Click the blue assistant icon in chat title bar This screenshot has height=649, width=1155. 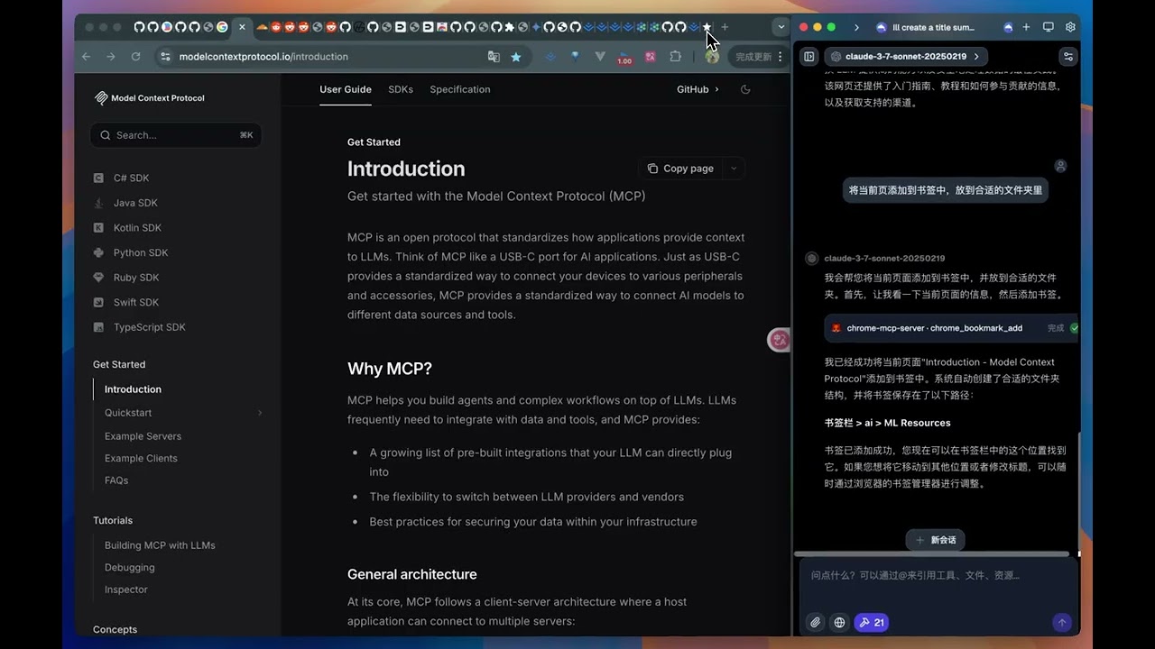pos(1008,27)
